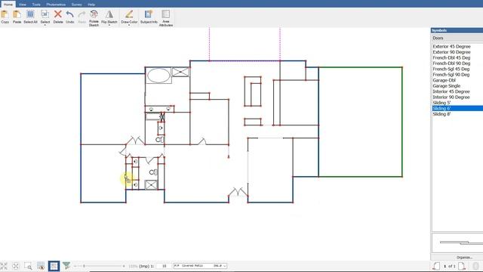Open the Covered Patio area dropdown
The height and width of the screenshot is (272, 483).
(200, 266)
